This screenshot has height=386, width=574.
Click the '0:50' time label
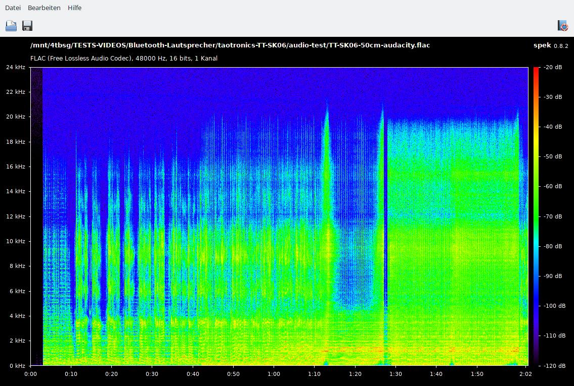pos(233,374)
